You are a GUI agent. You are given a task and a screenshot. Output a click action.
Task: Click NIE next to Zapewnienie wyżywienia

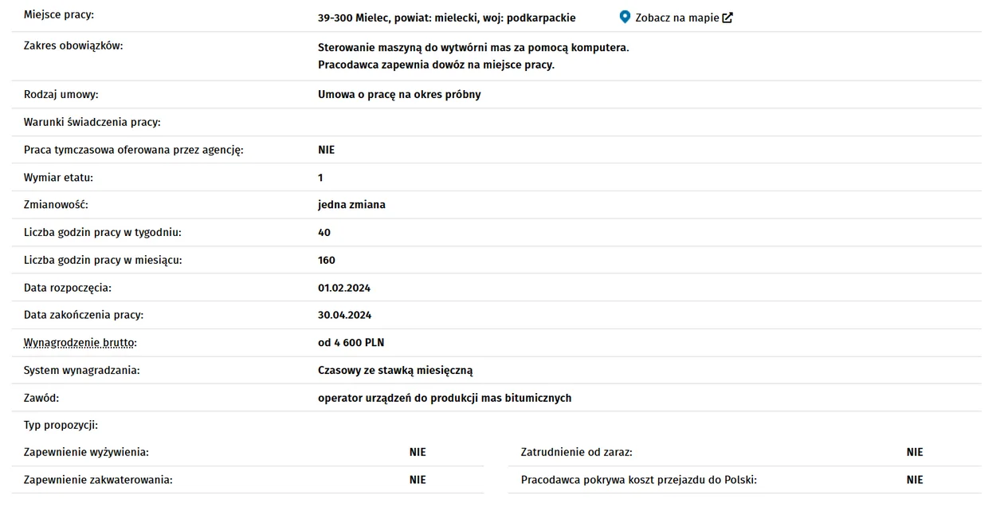click(418, 452)
